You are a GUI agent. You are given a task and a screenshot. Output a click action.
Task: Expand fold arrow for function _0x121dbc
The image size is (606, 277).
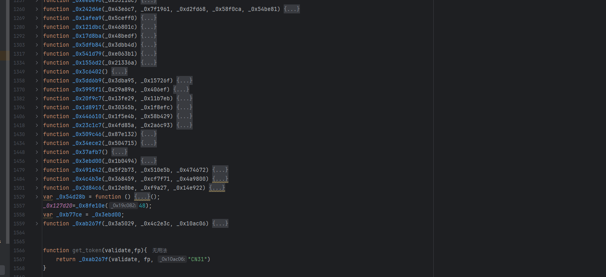(x=37, y=27)
